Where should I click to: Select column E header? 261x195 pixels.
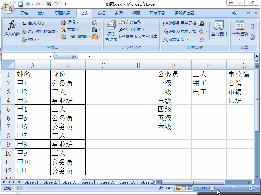click(x=174, y=65)
